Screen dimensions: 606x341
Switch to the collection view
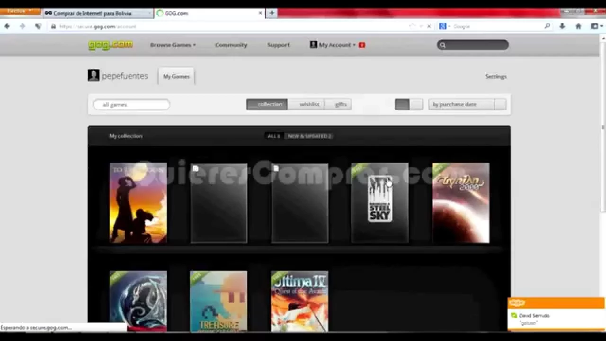(267, 104)
